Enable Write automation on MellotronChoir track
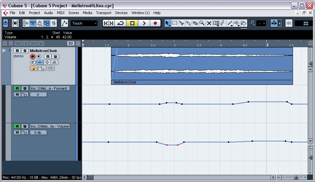 coord(56,56)
